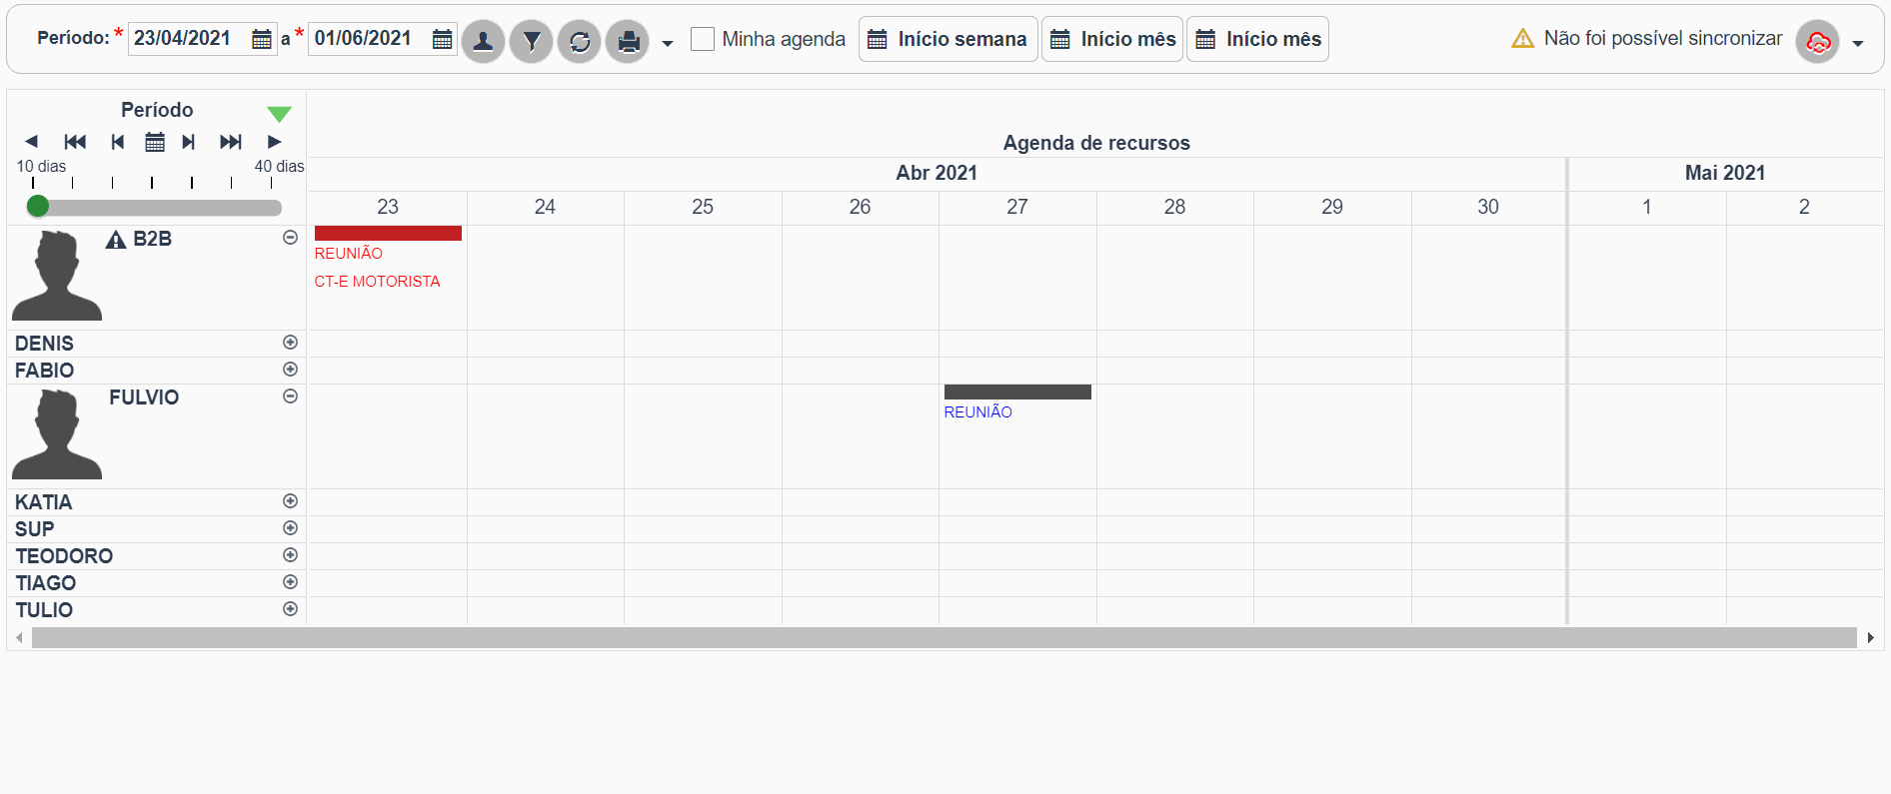Click the B2B avatar silhouette
Viewport: 1891px width, 794px height.
tap(57, 276)
